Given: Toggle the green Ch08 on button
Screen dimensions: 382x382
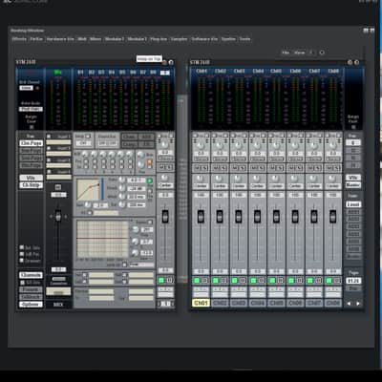Looking at the screenshot, I should [329, 281].
